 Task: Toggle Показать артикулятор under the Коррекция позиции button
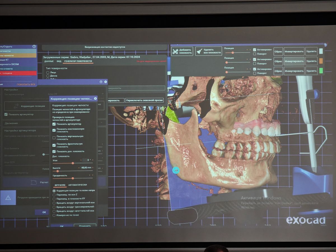pyautogui.click(x=6, y=114)
